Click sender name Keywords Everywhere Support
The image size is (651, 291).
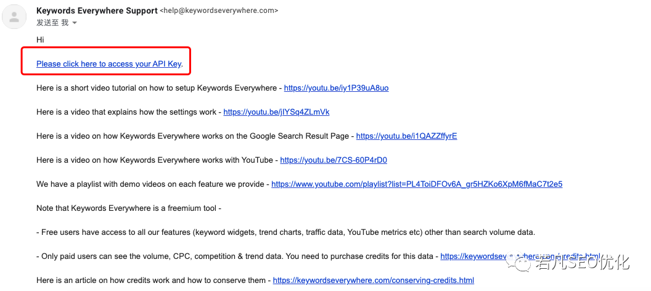pyautogui.click(x=97, y=11)
